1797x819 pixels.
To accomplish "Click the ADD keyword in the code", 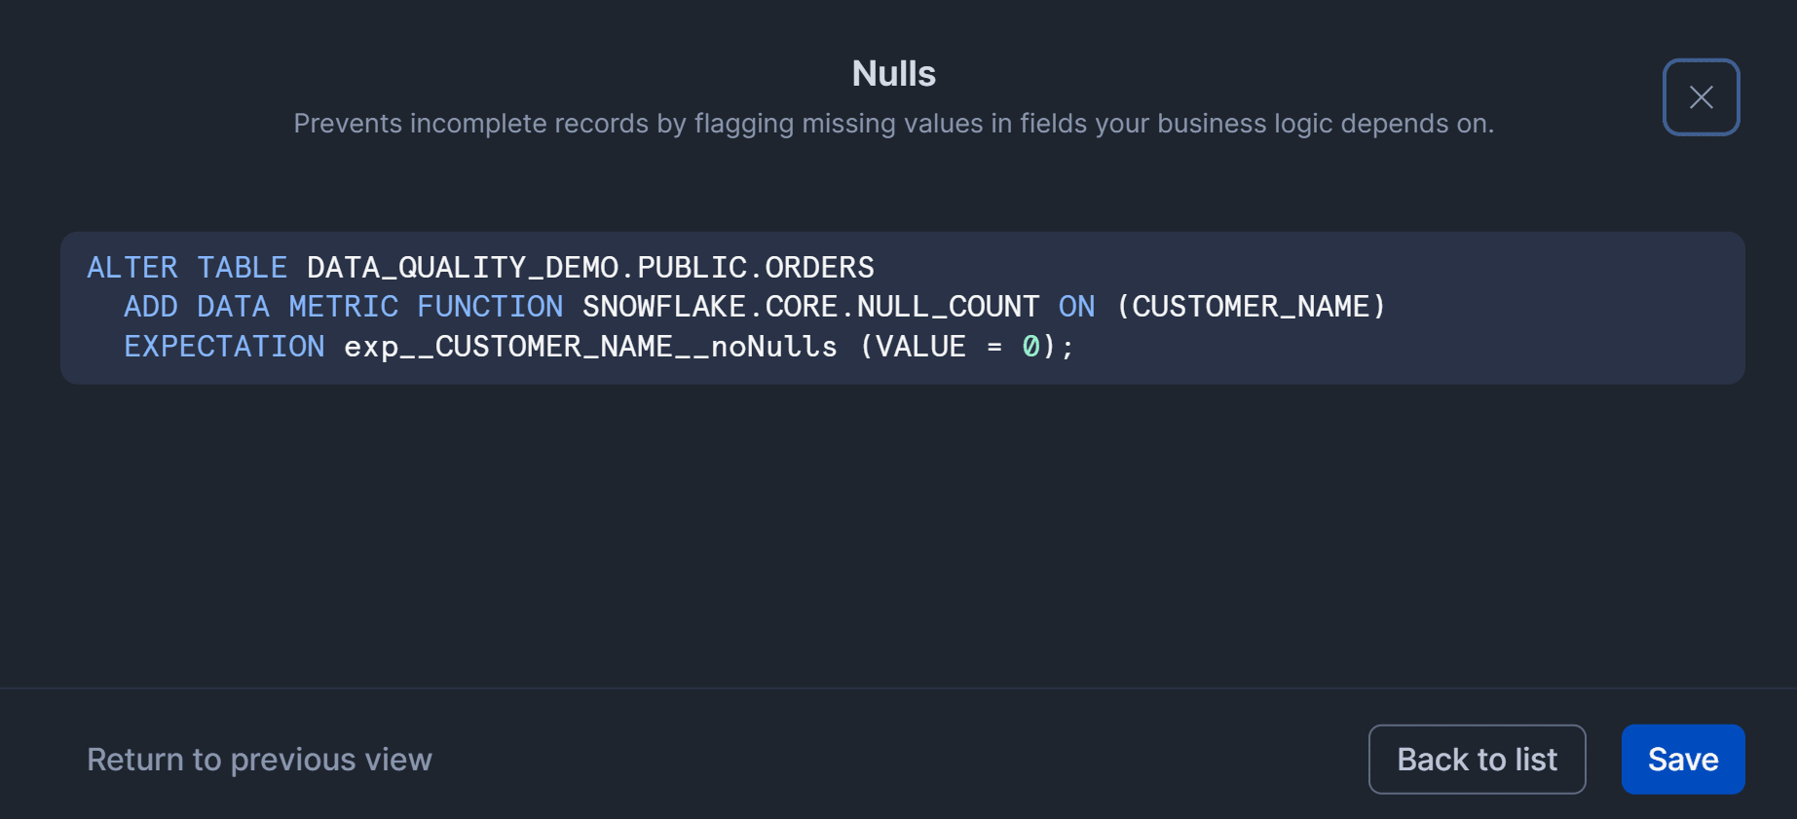I will click(x=151, y=307).
